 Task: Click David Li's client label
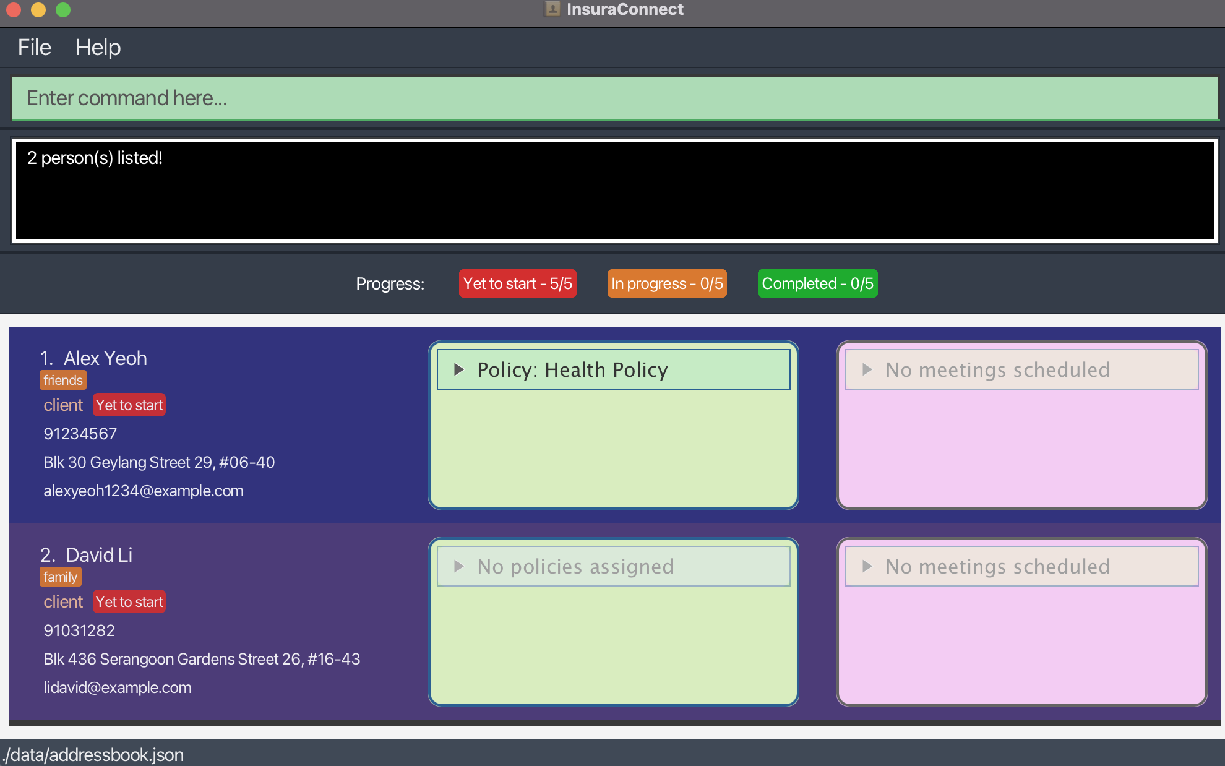coord(63,602)
